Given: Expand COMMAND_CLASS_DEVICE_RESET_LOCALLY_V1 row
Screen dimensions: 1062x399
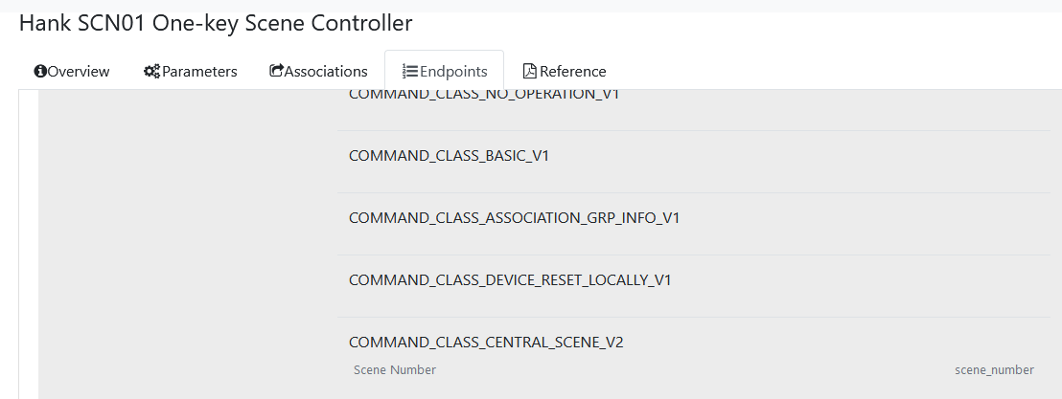Looking at the screenshot, I should tap(510, 280).
